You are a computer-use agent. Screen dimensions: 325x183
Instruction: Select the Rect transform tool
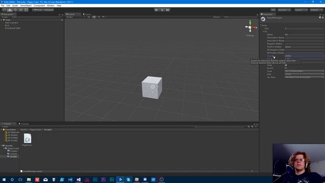(x=26, y=10)
